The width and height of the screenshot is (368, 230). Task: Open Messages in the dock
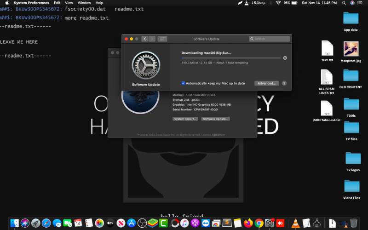point(57,223)
